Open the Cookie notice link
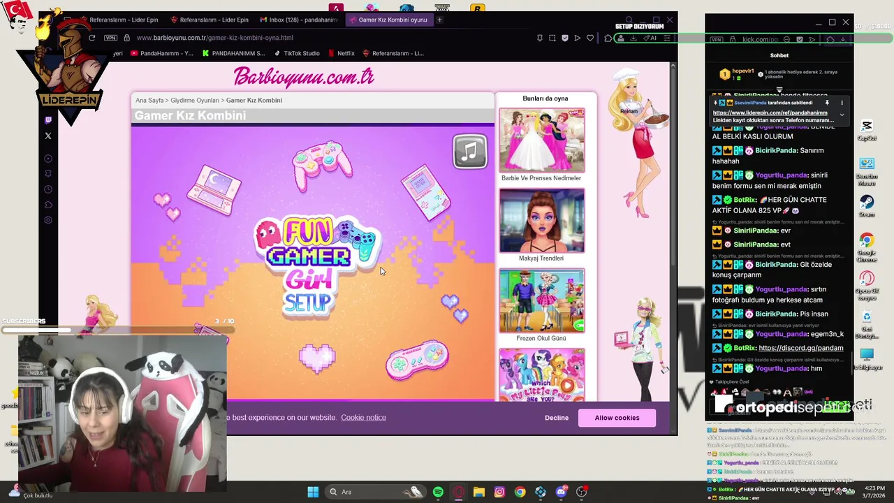The width and height of the screenshot is (894, 503). point(363,418)
